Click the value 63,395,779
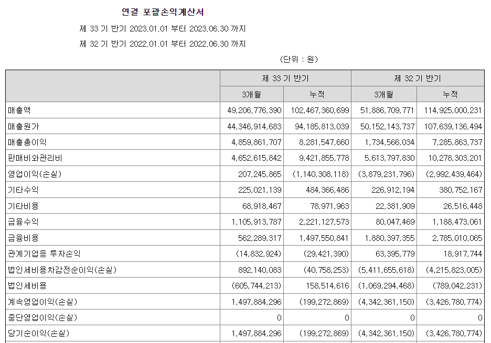Viewport: 491px width, 343px height. (x=395, y=253)
